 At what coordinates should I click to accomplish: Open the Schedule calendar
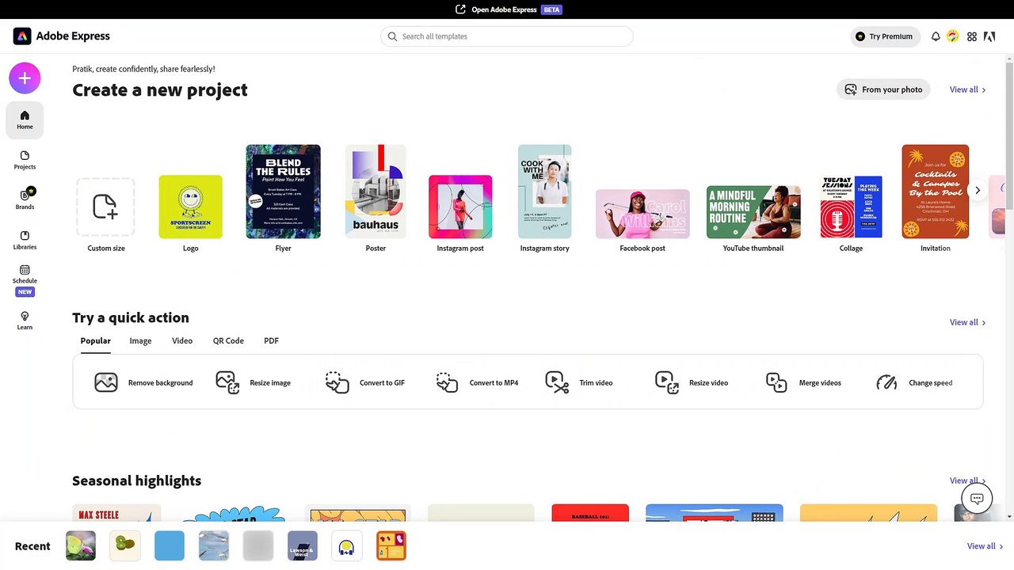pyautogui.click(x=25, y=279)
